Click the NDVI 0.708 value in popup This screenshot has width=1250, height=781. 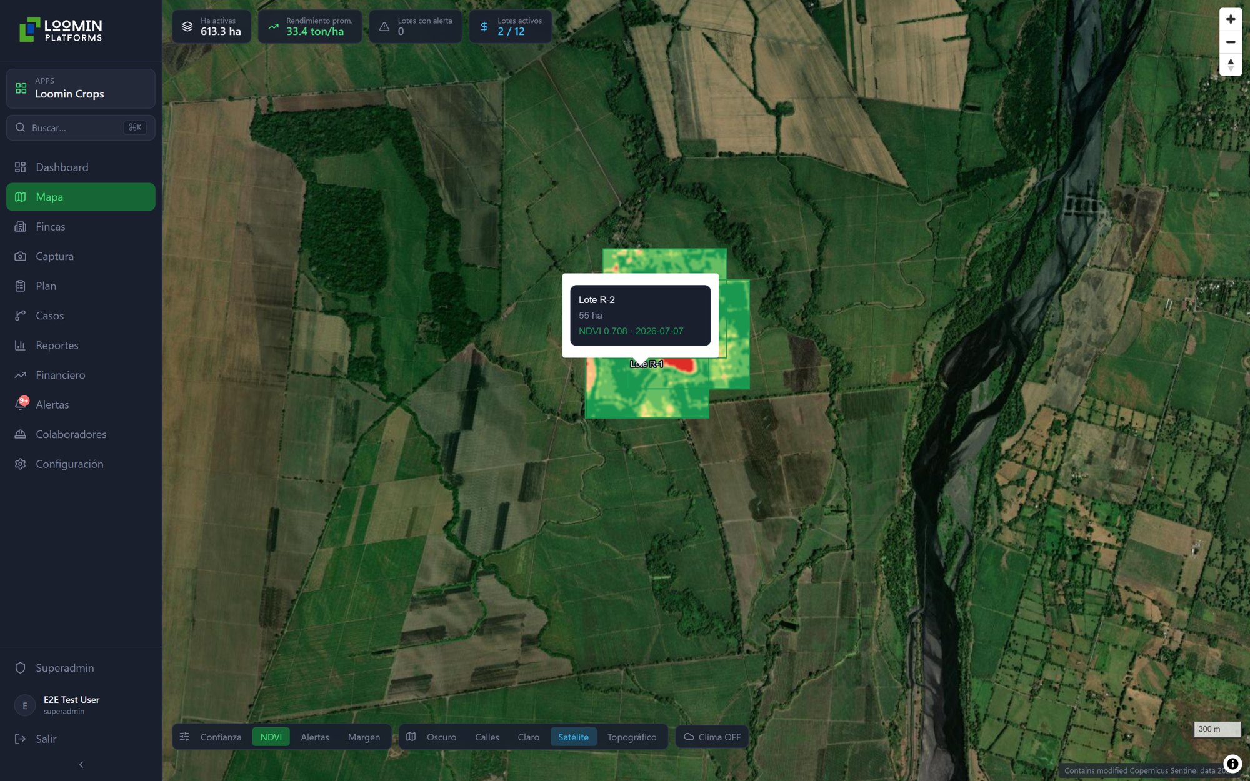click(602, 331)
